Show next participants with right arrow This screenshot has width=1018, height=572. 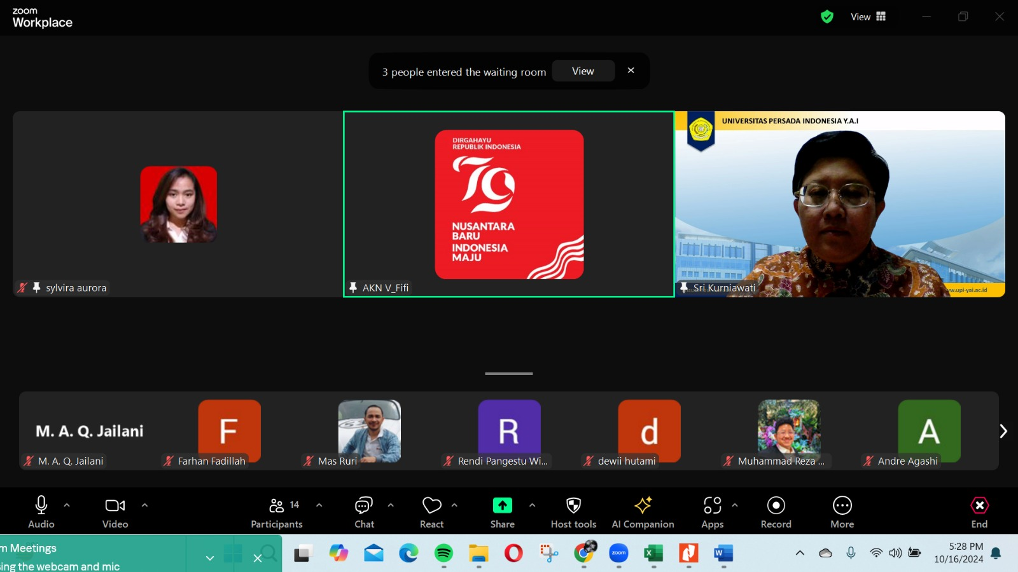click(x=1003, y=431)
